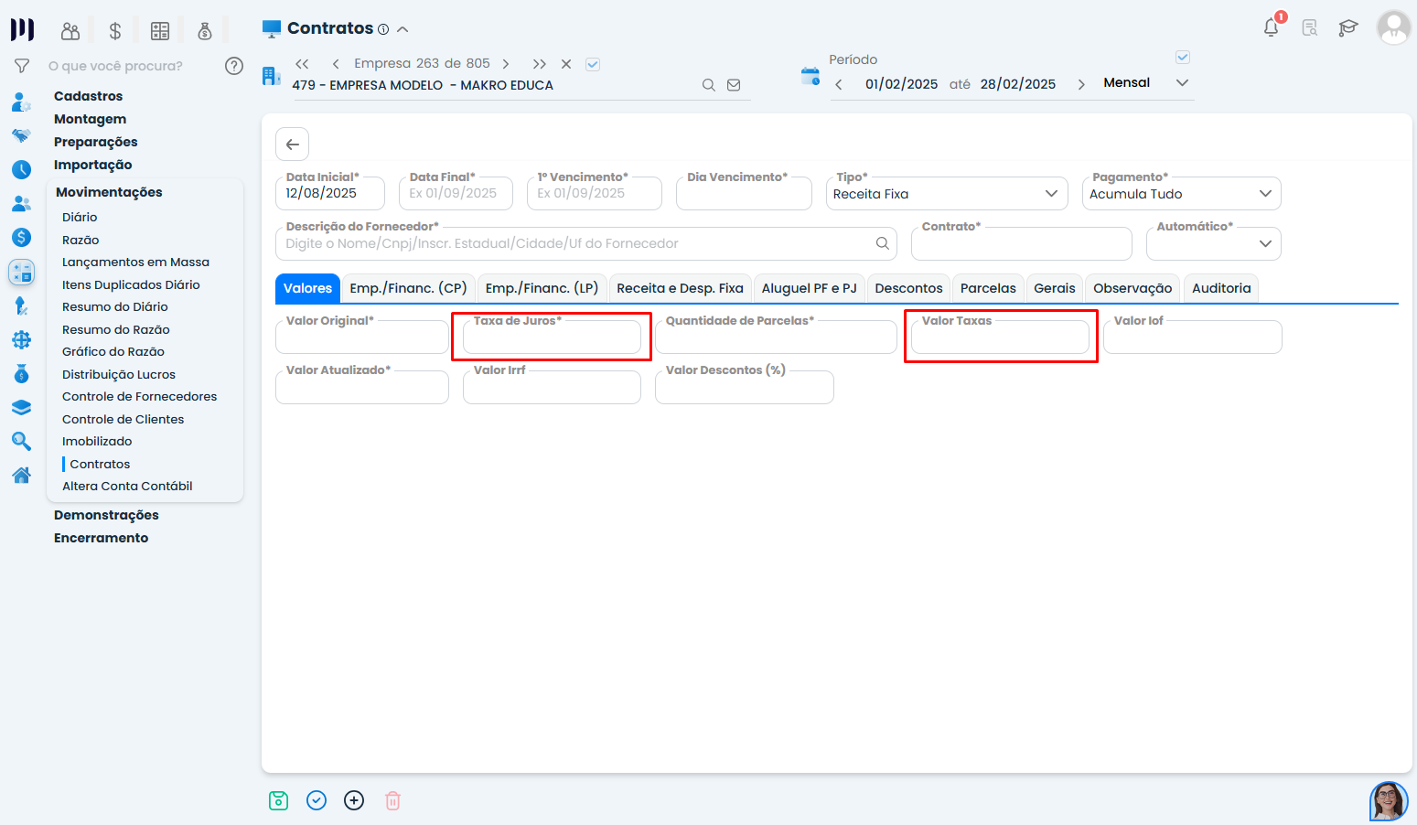This screenshot has height=825, width=1417.
Task: Click the add new record plus icon
Action: pyautogui.click(x=354, y=800)
